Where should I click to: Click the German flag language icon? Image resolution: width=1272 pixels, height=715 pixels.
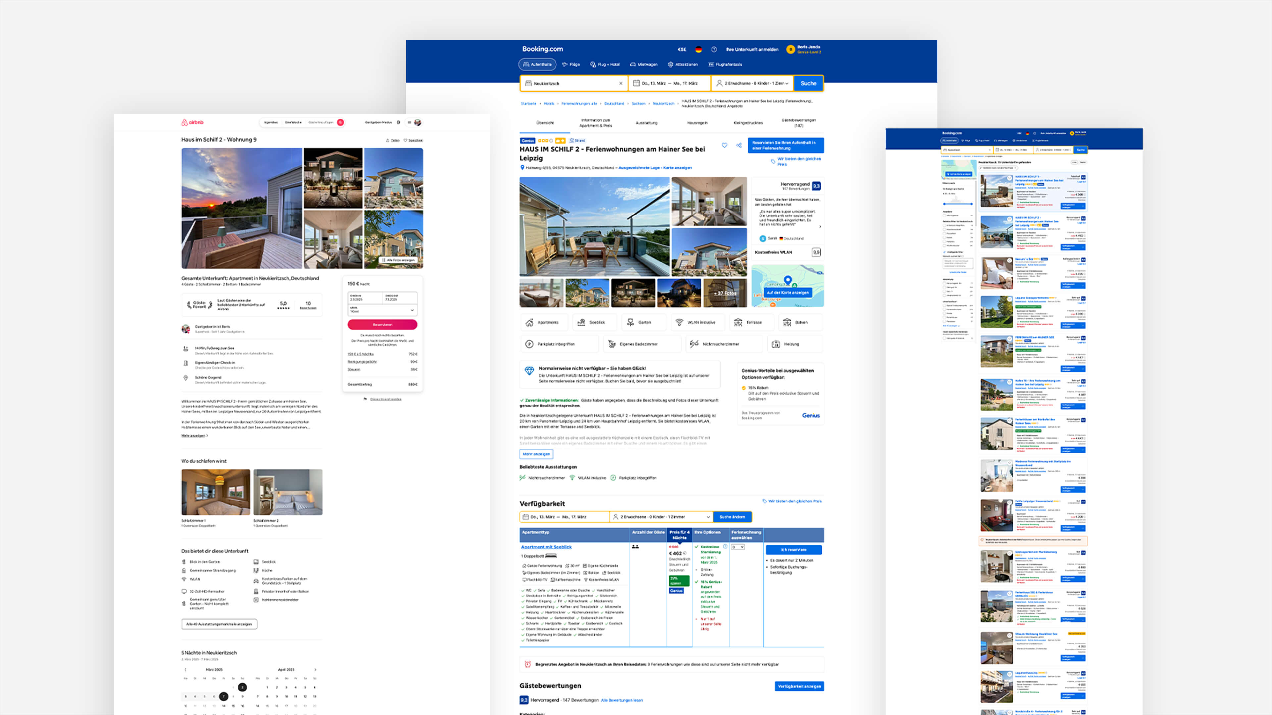pos(698,49)
